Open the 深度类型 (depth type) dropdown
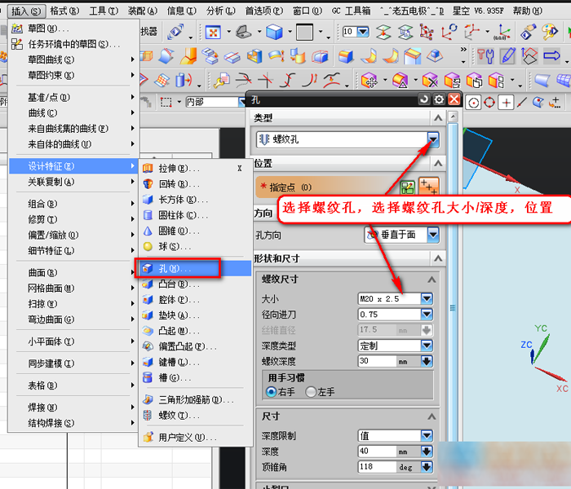The image size is (571, 489). click(x=427, y=346)
